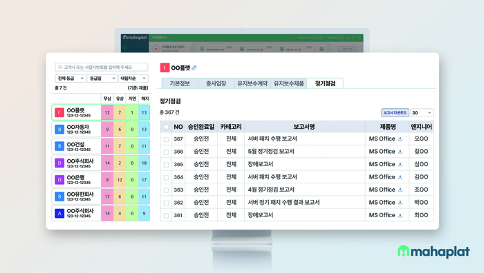Click the 총 367 건 total count text
Screen dimensions: 484x273
(x=169, y=112)
